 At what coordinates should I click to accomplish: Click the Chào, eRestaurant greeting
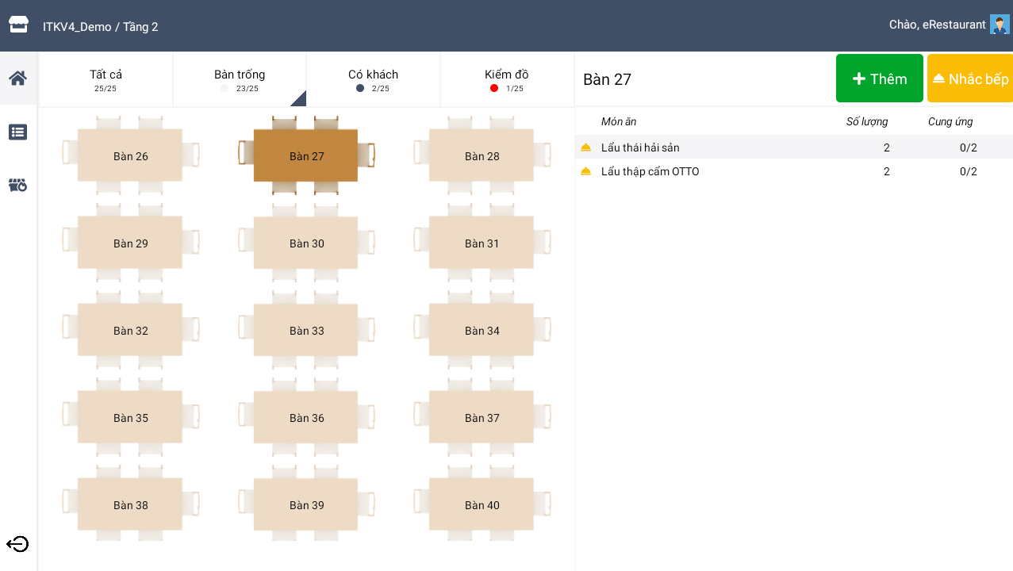937,25
